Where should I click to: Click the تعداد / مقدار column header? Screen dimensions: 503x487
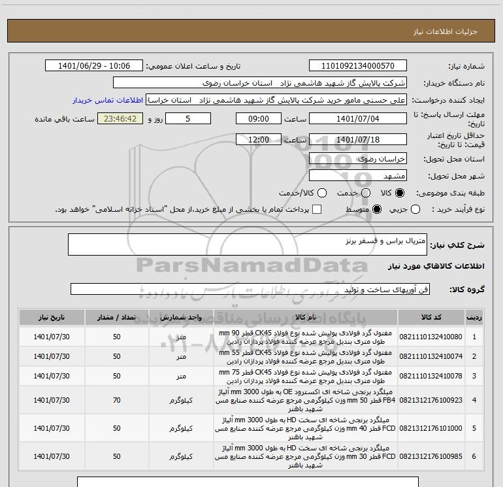116,317
